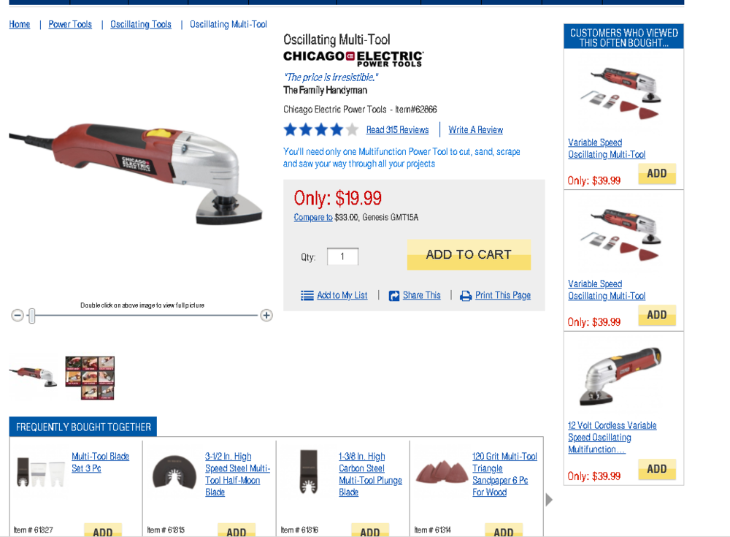
Task: Open Read 315 Reviews link
Action: pyautogui.click(x=397, y=130)
